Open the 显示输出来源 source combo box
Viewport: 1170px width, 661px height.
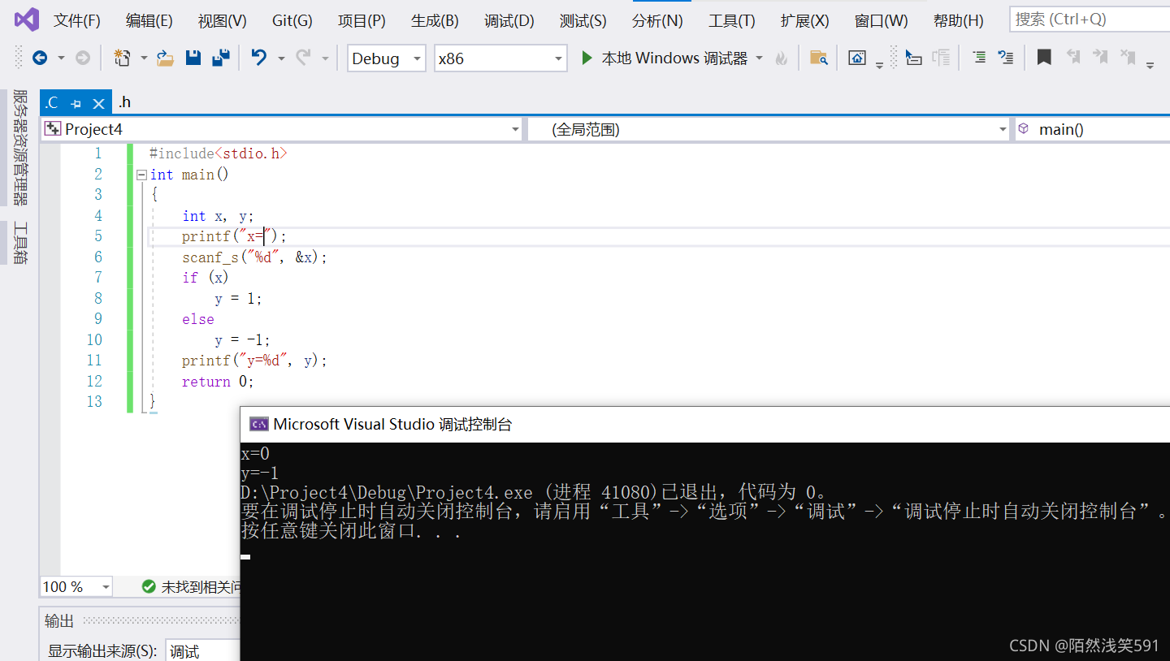click(203, 651)
